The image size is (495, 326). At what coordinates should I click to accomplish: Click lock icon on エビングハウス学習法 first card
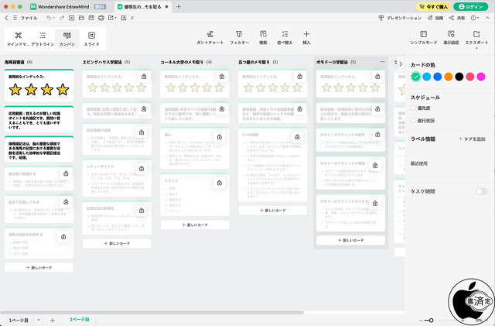pos(144,77)
